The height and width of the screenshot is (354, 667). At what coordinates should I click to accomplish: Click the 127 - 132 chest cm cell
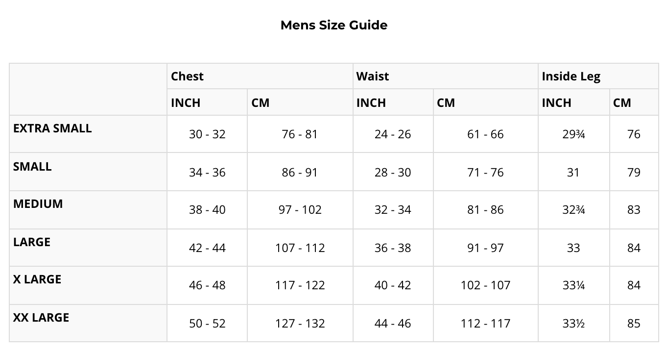tap(300, 324)
